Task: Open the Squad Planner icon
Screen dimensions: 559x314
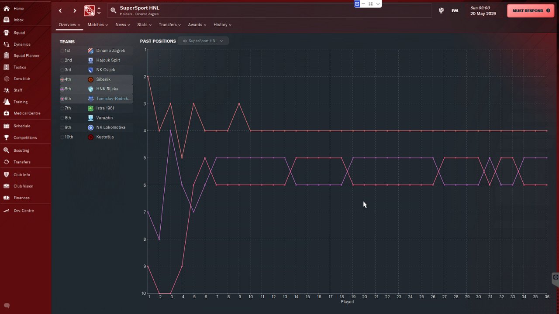Action: click(x=7, y=55)
